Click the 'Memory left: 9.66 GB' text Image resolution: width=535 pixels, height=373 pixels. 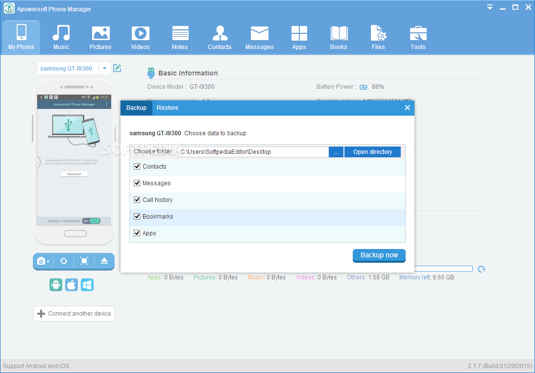tap(427, 277)
